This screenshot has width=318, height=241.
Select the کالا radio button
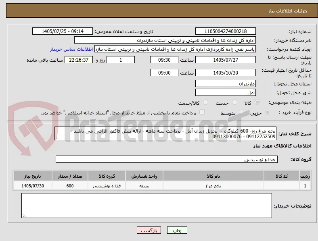tap(257, 102)
